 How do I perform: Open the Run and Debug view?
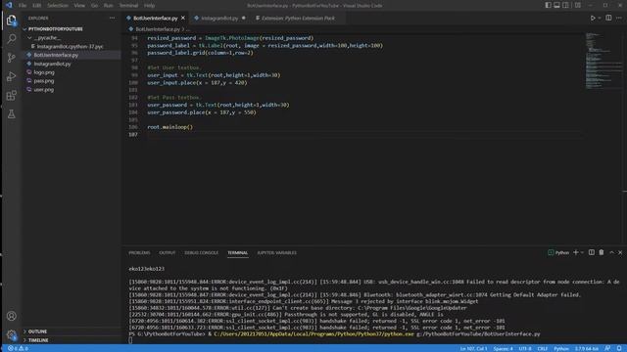click(x=11, y=76)
